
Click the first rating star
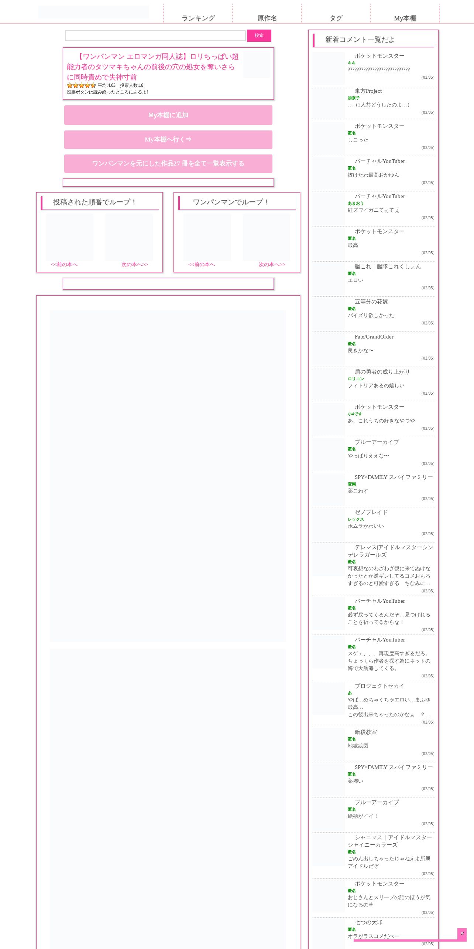point(70,85)
